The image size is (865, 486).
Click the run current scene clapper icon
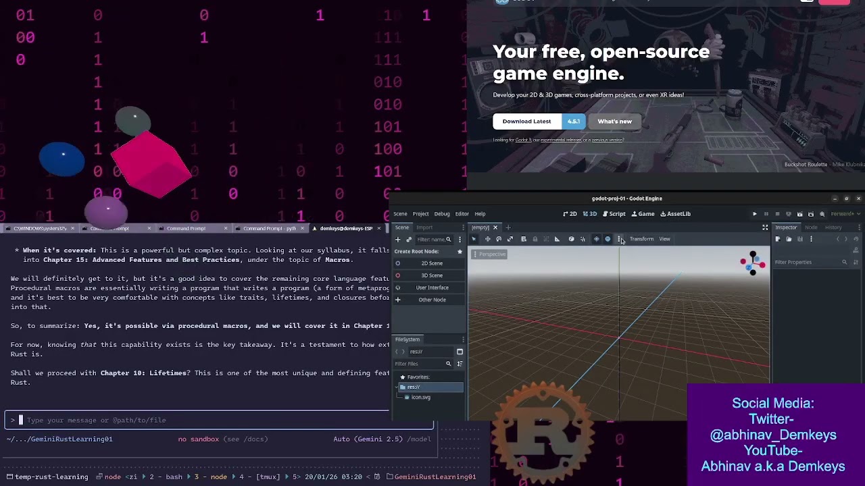[800, 214]
